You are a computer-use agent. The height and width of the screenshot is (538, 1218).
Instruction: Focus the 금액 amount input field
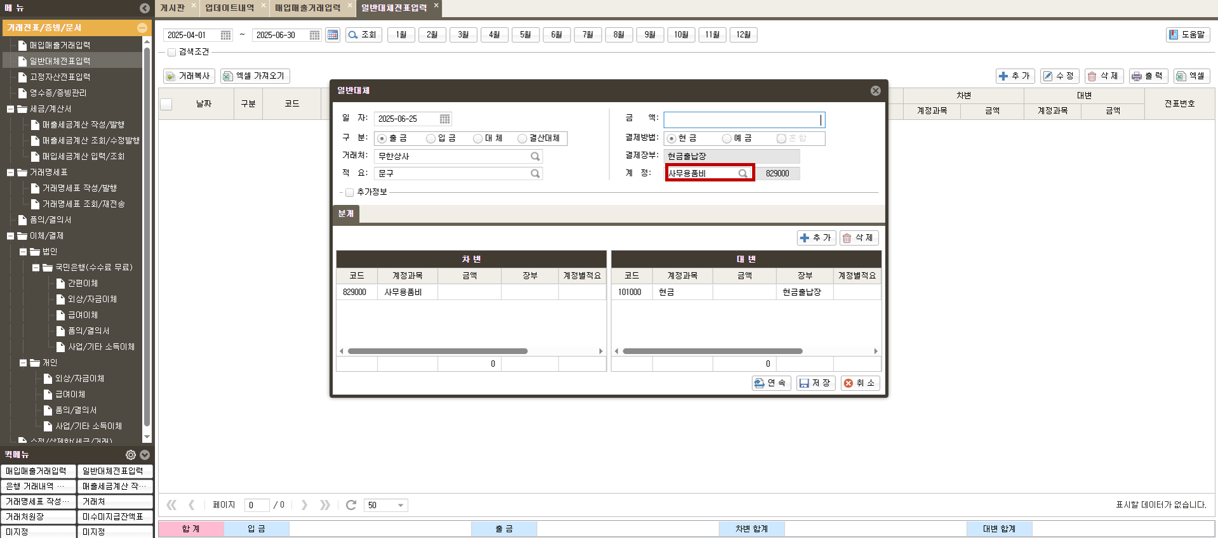[x=745, y=120]
